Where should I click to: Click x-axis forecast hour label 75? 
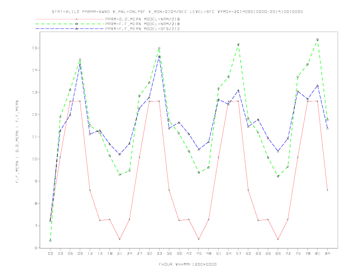298,253
